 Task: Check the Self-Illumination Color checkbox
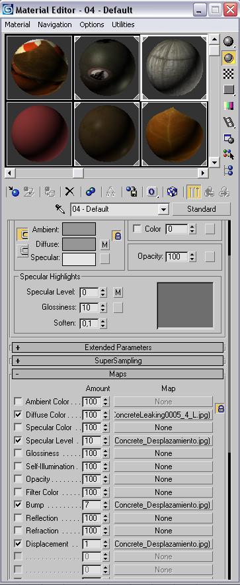(x=137, y=229)
